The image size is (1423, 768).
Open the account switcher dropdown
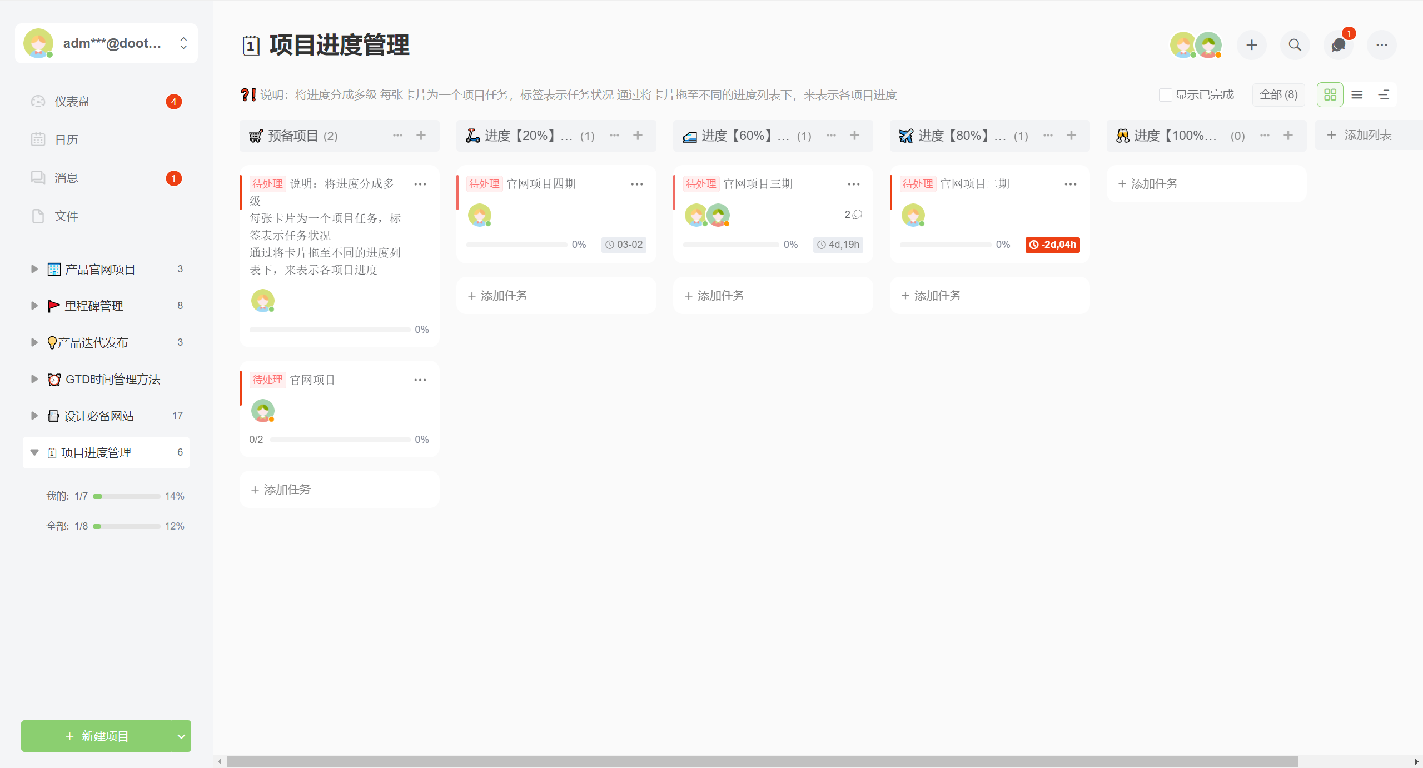click(x=183, y=43)
